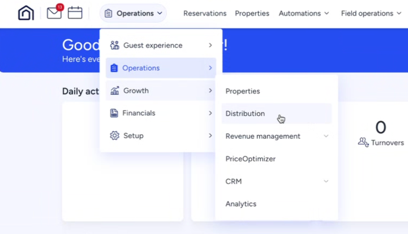The width and height of the screenshot is (408, 234).
Task: Click the Turnovers people icon
Action: click(x=363, y=143)
